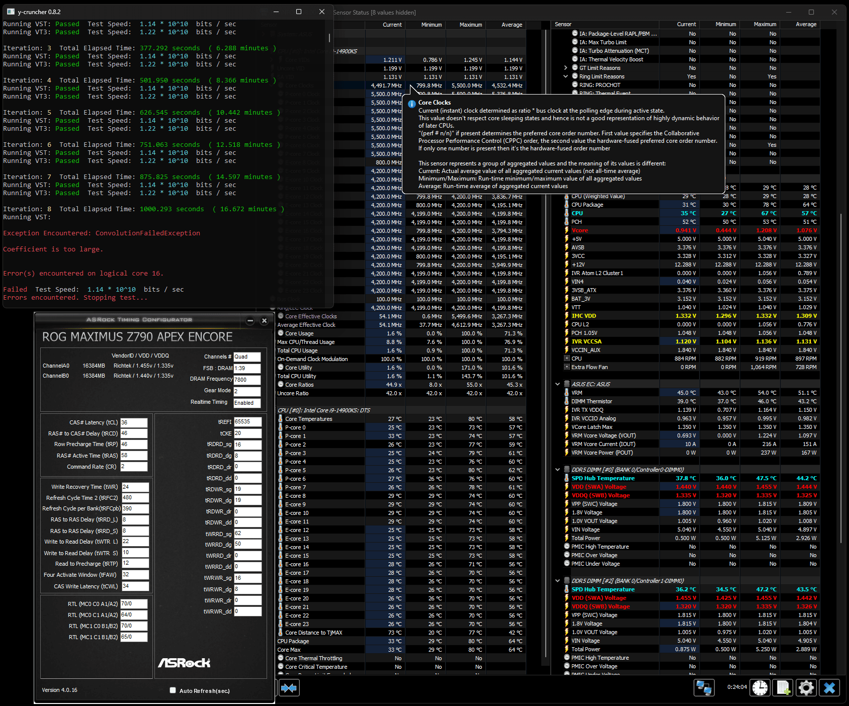This screenshot has width=849, height=706.
Task: Click the IMC VDD voltage icon
Action: pyautogui.click(x=567, y=316)
